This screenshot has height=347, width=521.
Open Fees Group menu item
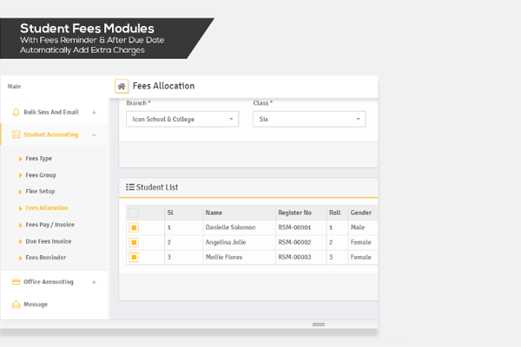40,175
